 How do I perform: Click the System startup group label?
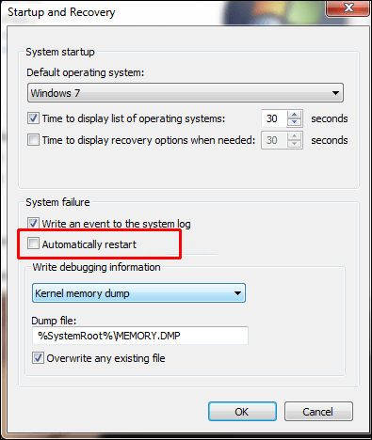pos(60,52)
